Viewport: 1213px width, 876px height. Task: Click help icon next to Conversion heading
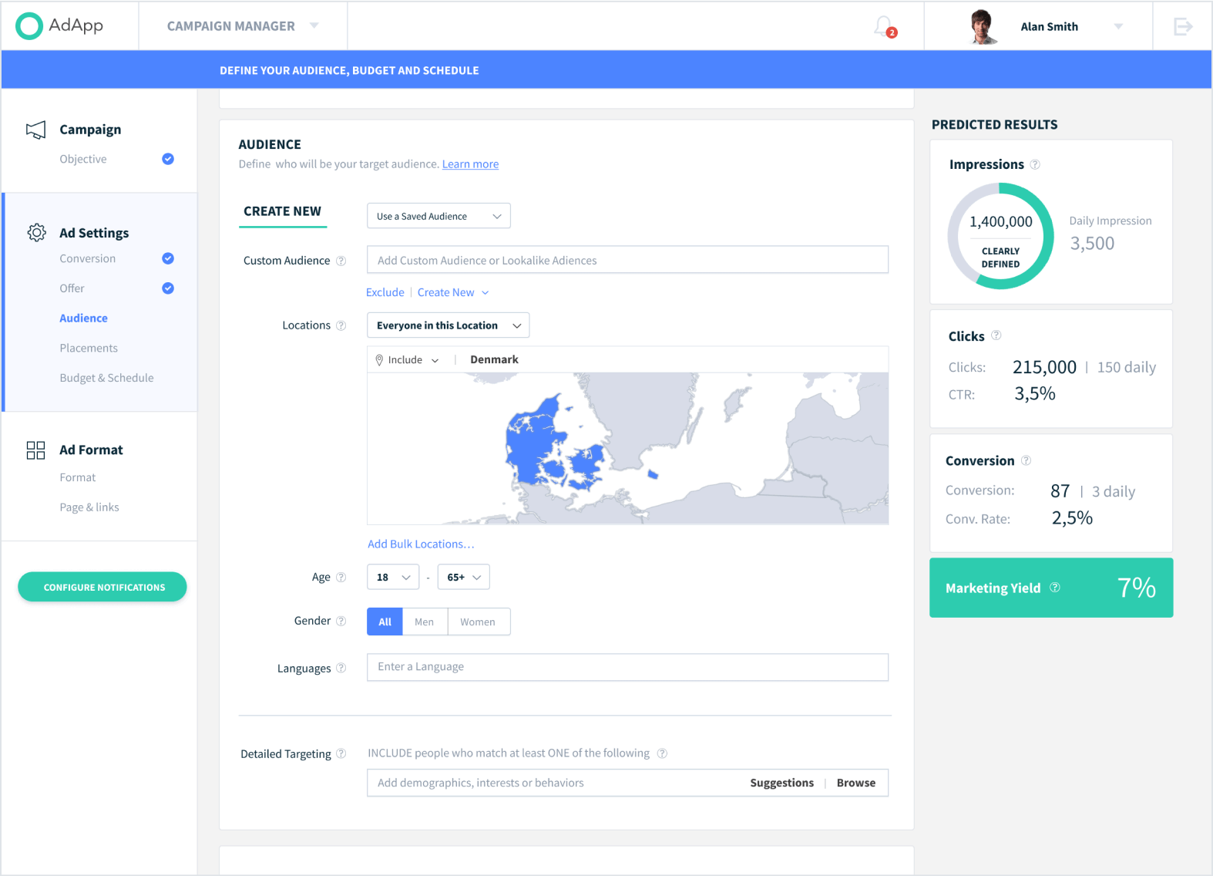coord(1026,460)
